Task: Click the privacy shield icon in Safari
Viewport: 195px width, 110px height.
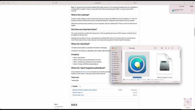Action: 53,3
